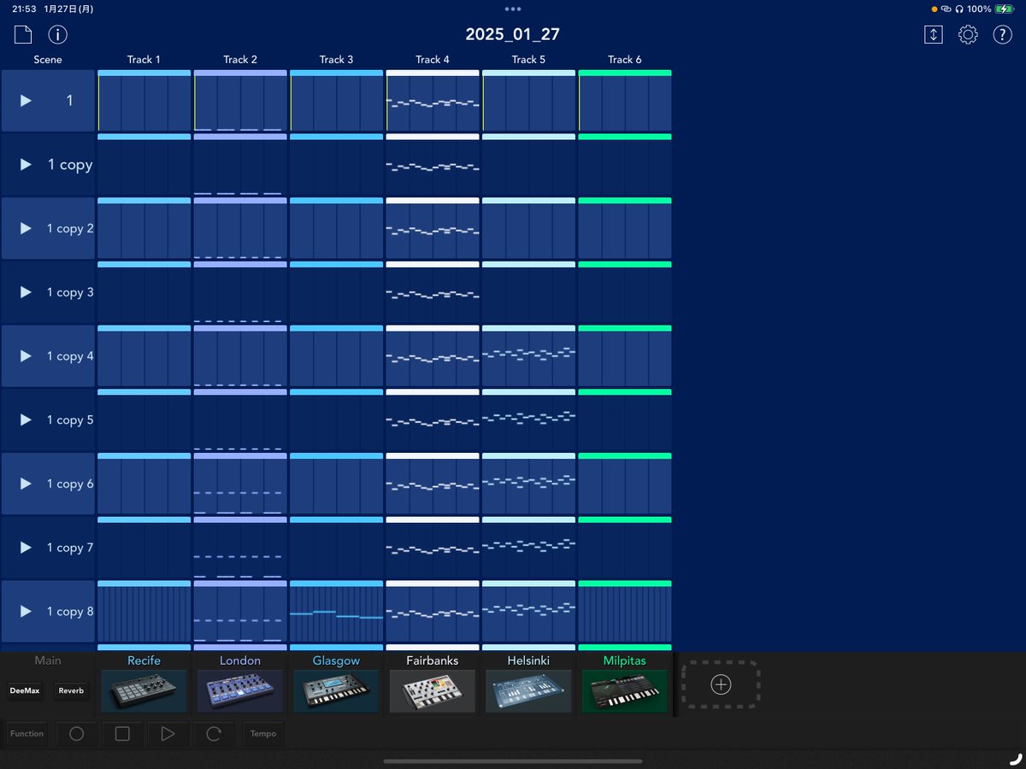Viewport: 1026px width, 769px height.
Task: Open Track 3 clip in scene 1 copy 8
Action: point(336,611)
